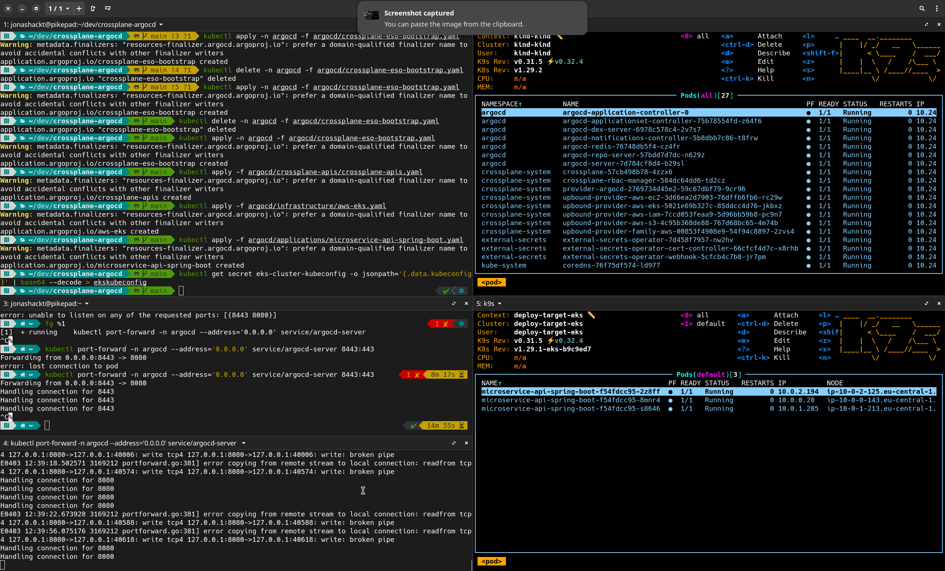
Task: Expand terminal 1 crossplane-argocd title dropdown
Action: (x=161, y=24)
